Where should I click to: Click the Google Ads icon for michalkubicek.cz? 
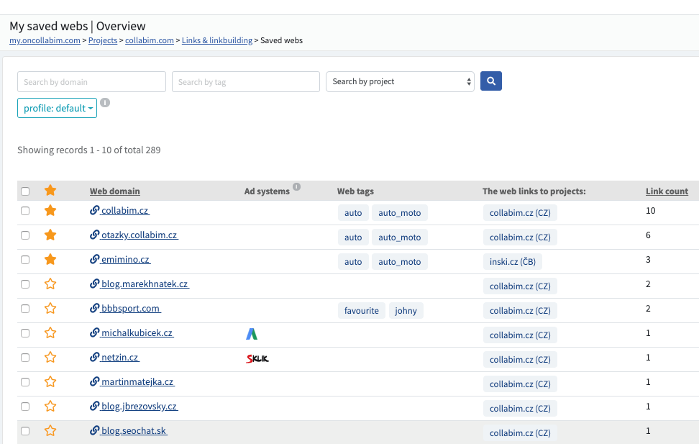tap(252, 334)
